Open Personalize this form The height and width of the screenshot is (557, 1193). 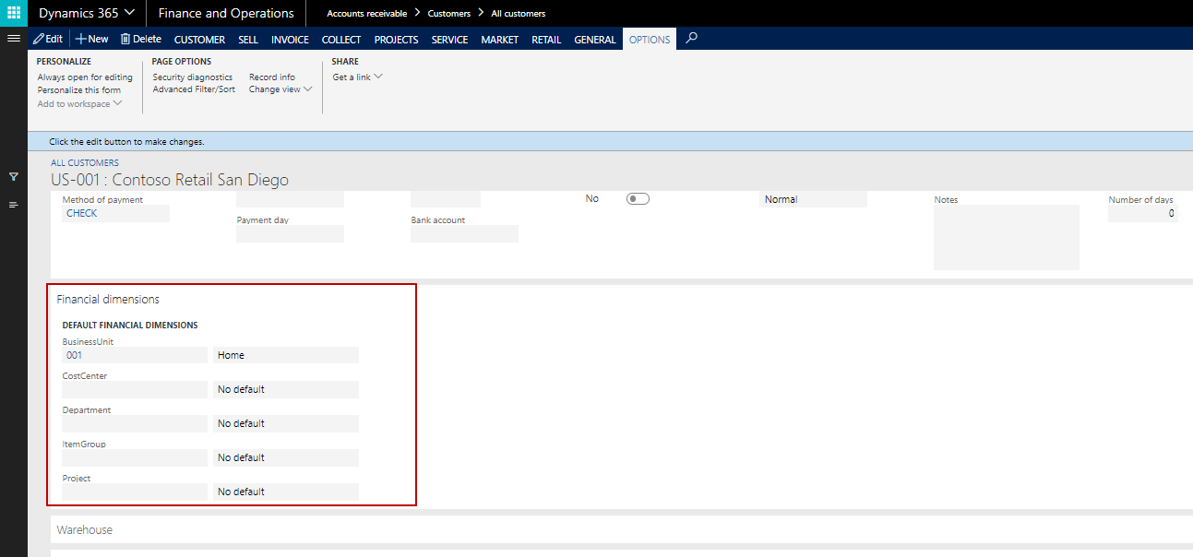(x=79, y=90)
